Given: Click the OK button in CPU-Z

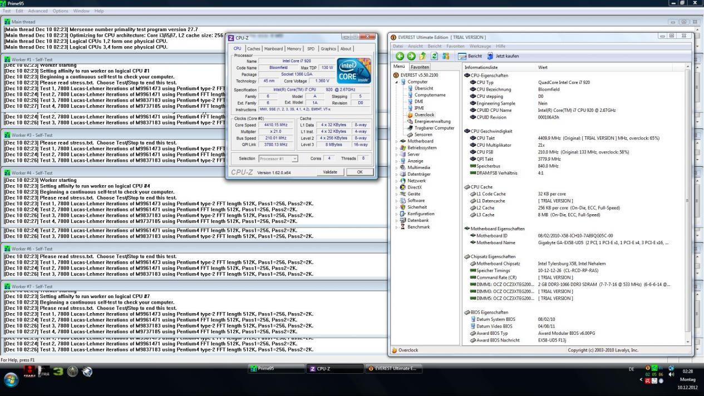Looking at the screenshot, I should (360, 172).
